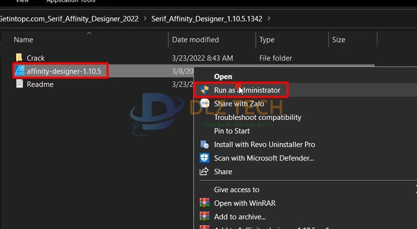Expand chevron after Serif_Affinity_Designer_1.10.5.1342 breadcrumb
417x229 pixels.
269,18
